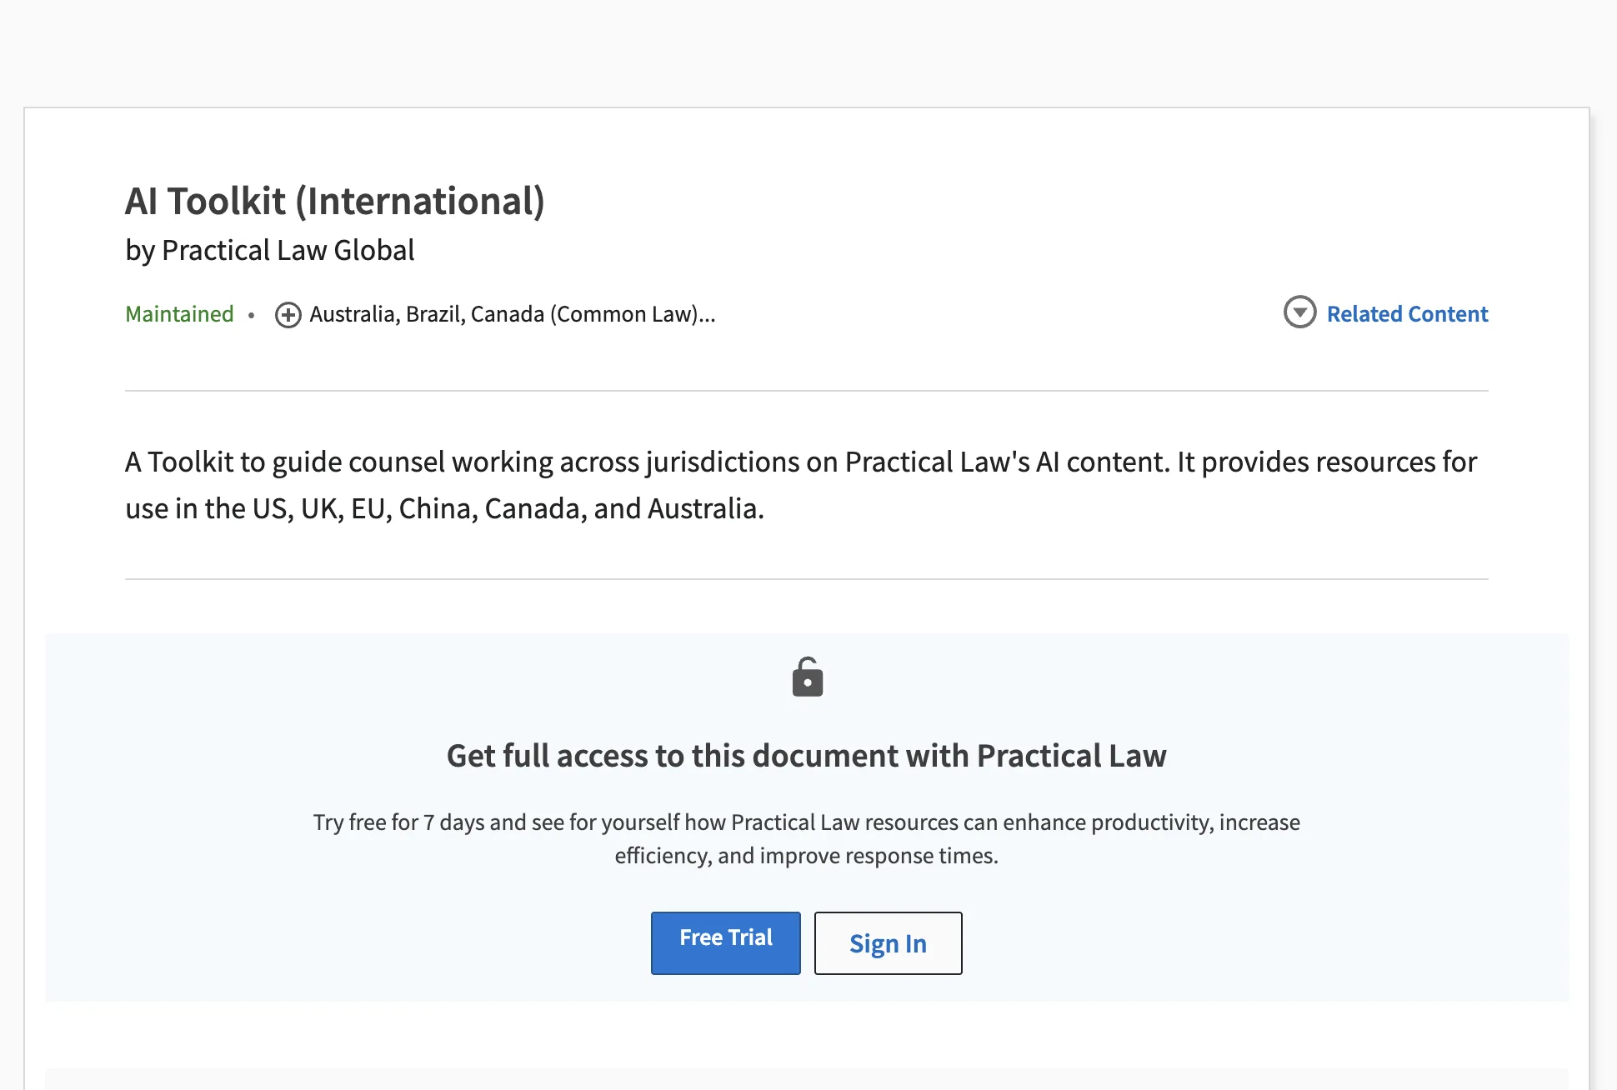The image size is (1617, 1090).
Task: Click the Toolkit description paragraph
Action: point(800,484)
